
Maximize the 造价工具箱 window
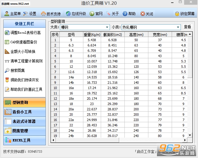click(180, 2)
